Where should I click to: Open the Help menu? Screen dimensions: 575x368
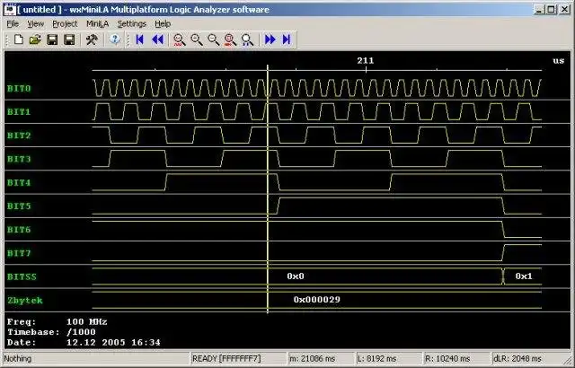[x=163, y=24]
